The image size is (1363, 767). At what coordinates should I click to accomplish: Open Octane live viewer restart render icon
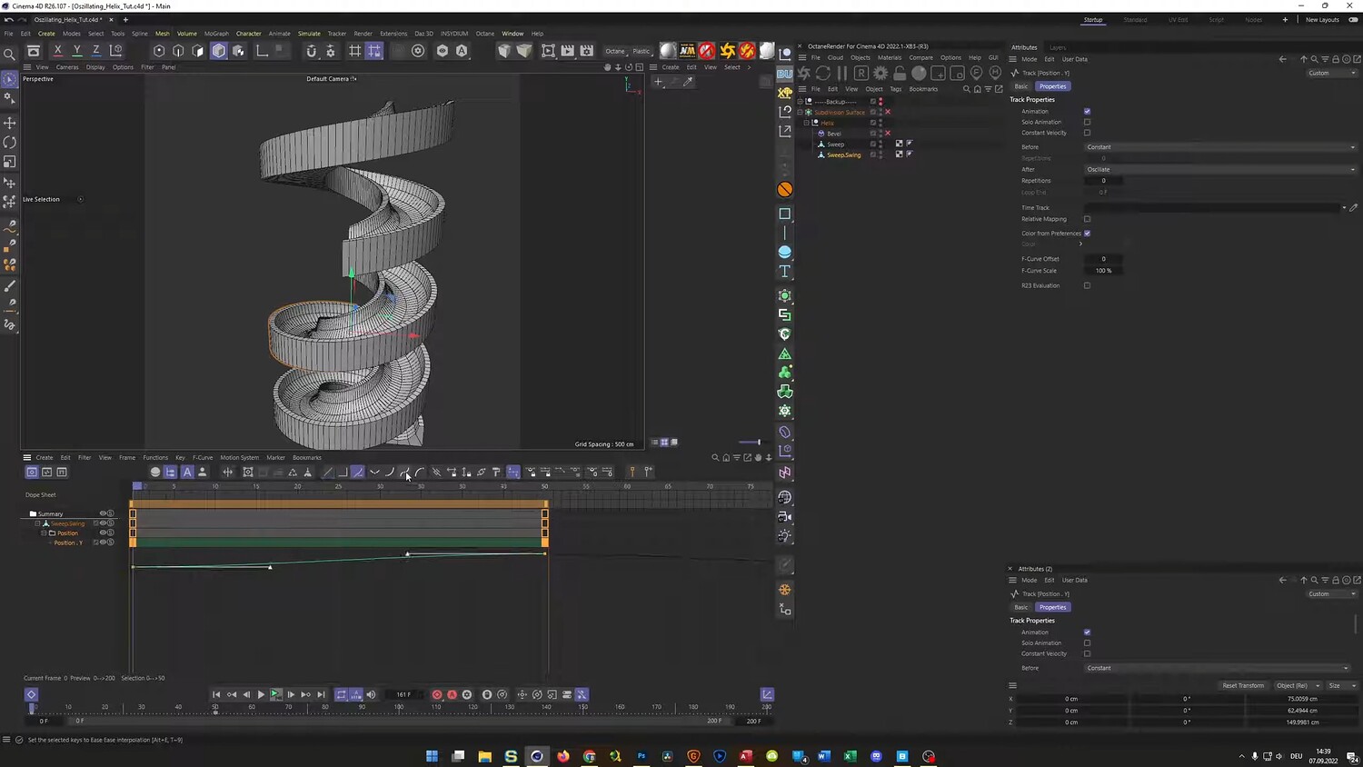(823, 73)
